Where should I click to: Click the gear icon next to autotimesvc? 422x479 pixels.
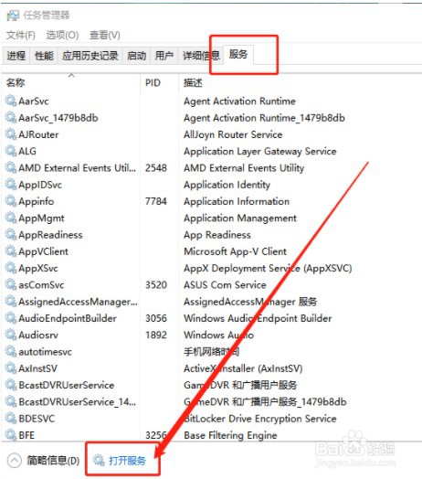click(x=11, y=351)
